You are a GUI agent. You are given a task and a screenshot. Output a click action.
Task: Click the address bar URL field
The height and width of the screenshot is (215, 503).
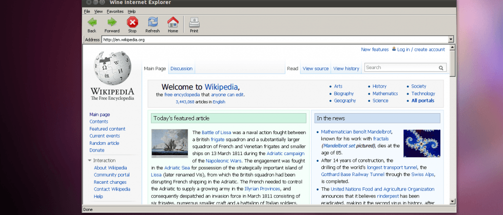pyautogui.click(x=275, y=40)
